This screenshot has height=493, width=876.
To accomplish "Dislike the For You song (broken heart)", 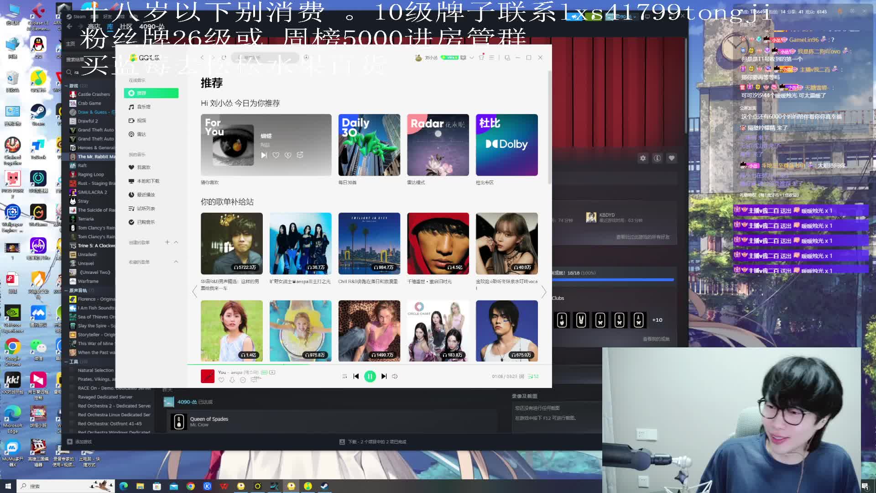I will point(288,155).
